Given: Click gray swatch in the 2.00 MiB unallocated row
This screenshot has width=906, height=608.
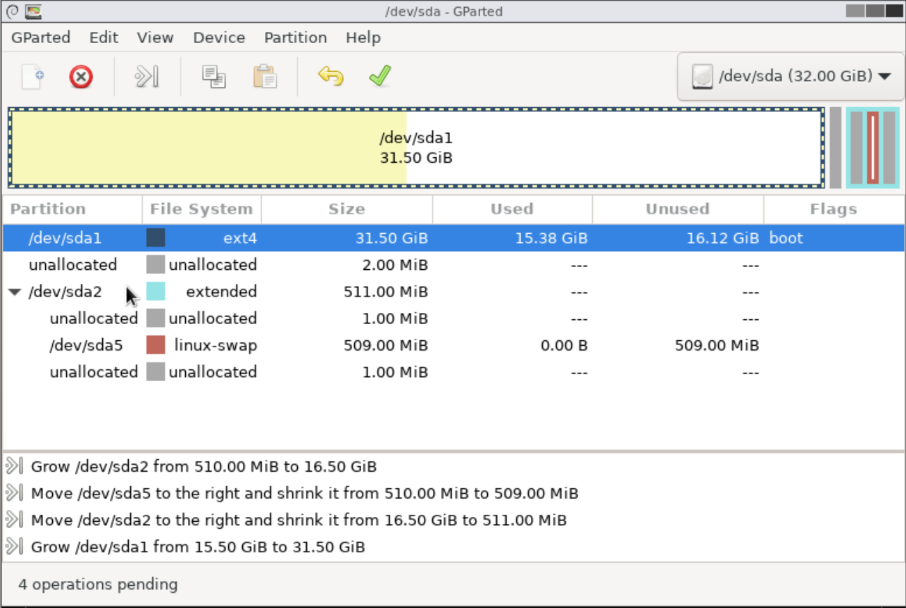Looking at the screenshot, I should click(x=156, y=264).
